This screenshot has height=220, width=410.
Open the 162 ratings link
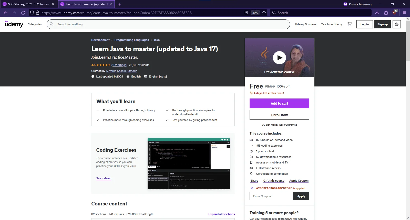coord(119,65)
